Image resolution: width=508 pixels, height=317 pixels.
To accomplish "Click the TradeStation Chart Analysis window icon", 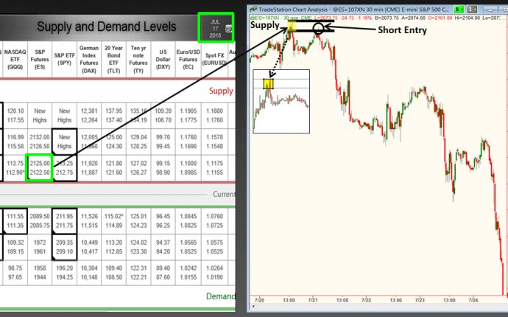I will coord(253,10).
